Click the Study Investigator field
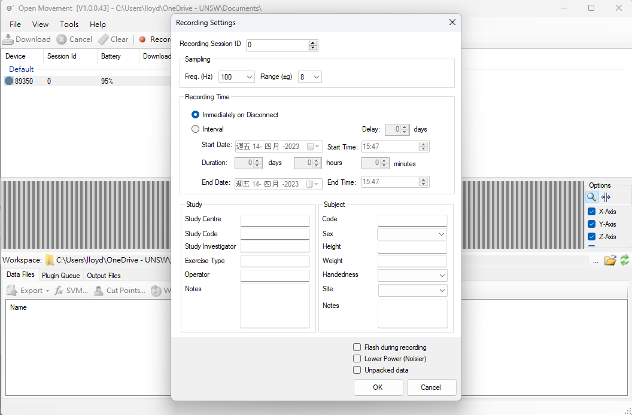This screenshot has height=415, width=632. click(275, 246)
